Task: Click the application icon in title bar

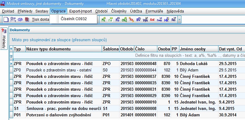Action: click(3, 4)
